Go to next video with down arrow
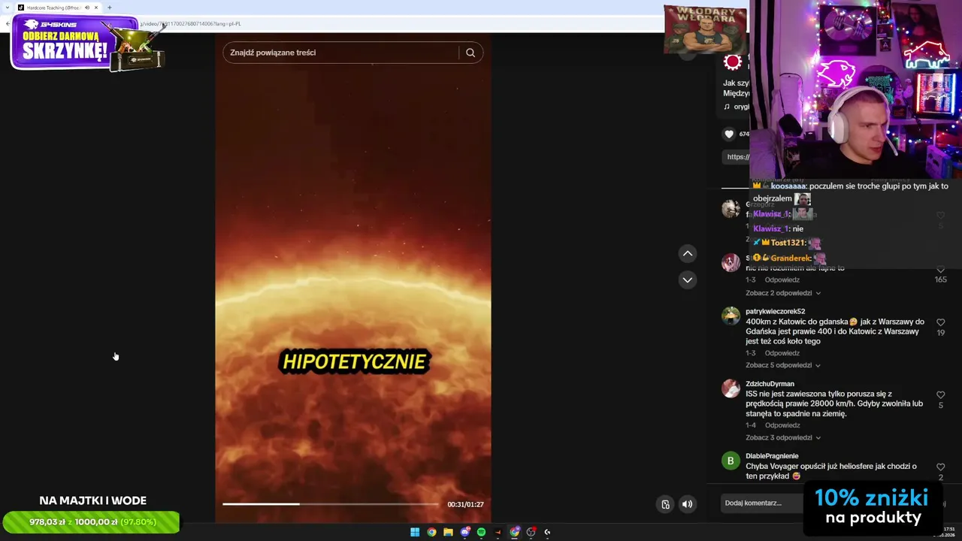This screenshot has width=962, height=541. 687,280
